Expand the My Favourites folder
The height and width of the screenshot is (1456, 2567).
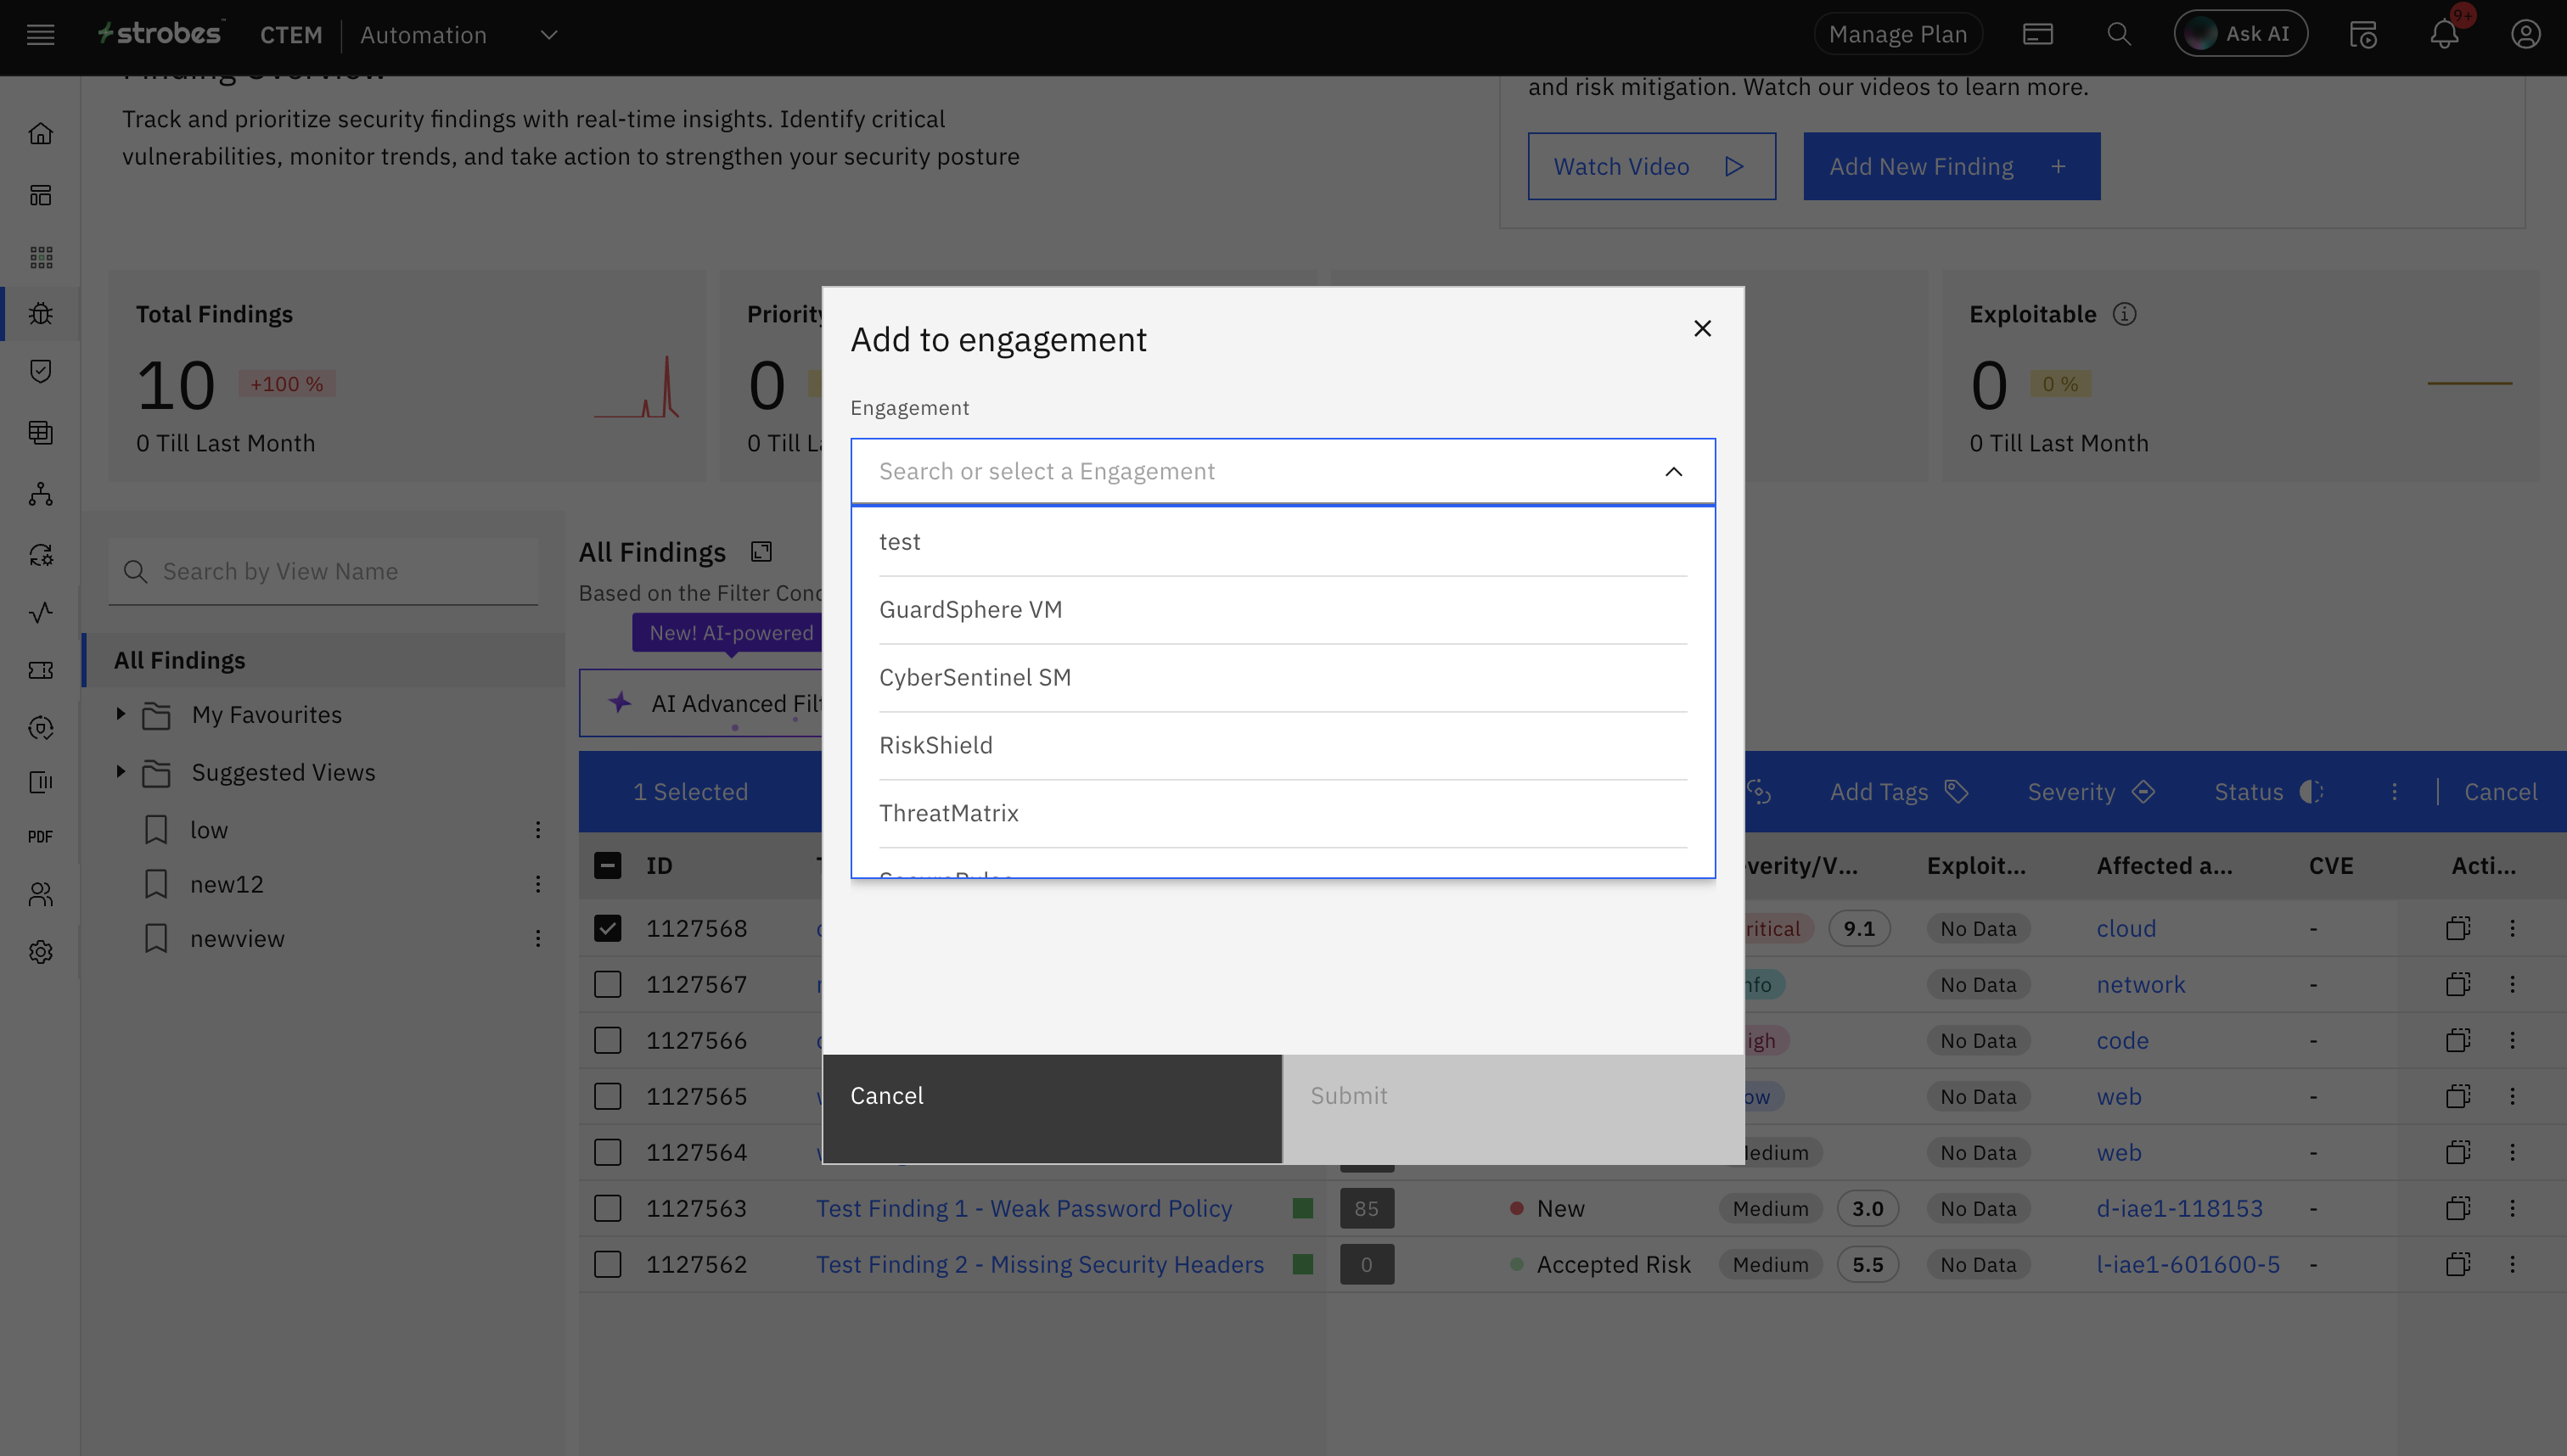tap(120, 714)
